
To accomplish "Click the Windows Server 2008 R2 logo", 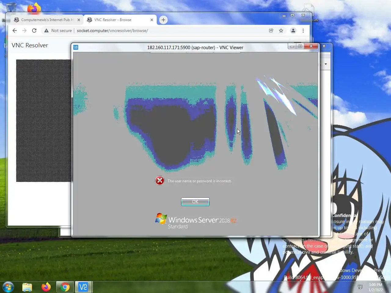I will pos(195,221).
